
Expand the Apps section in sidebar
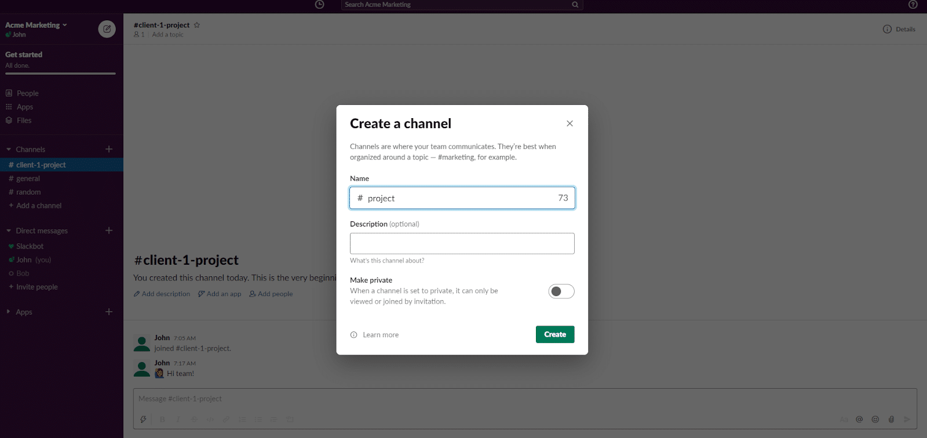tap(9, 312)
